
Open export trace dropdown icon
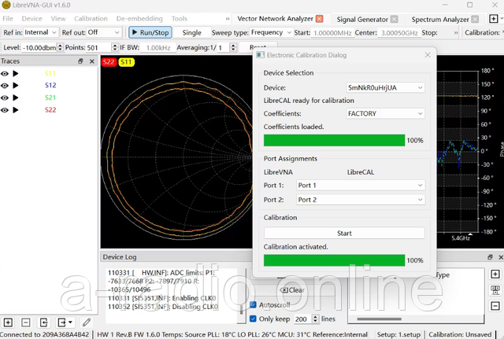pyautogui.click(x=65, y=322)
